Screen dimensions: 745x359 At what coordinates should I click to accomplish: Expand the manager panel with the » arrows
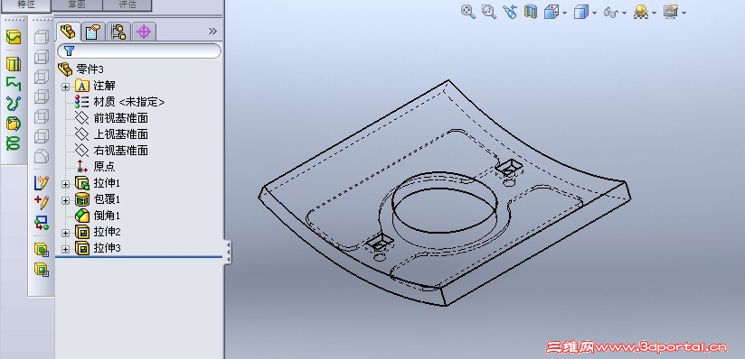click(212, 32)
